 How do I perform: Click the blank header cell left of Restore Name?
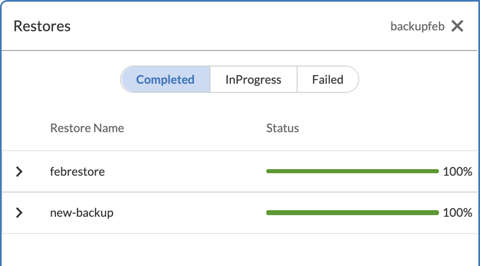tap(21, 128)
